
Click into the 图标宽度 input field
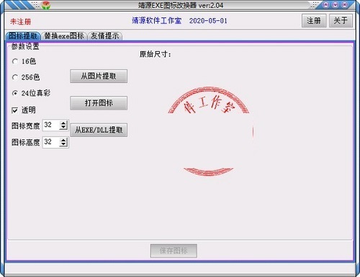[x=51, y=125]
